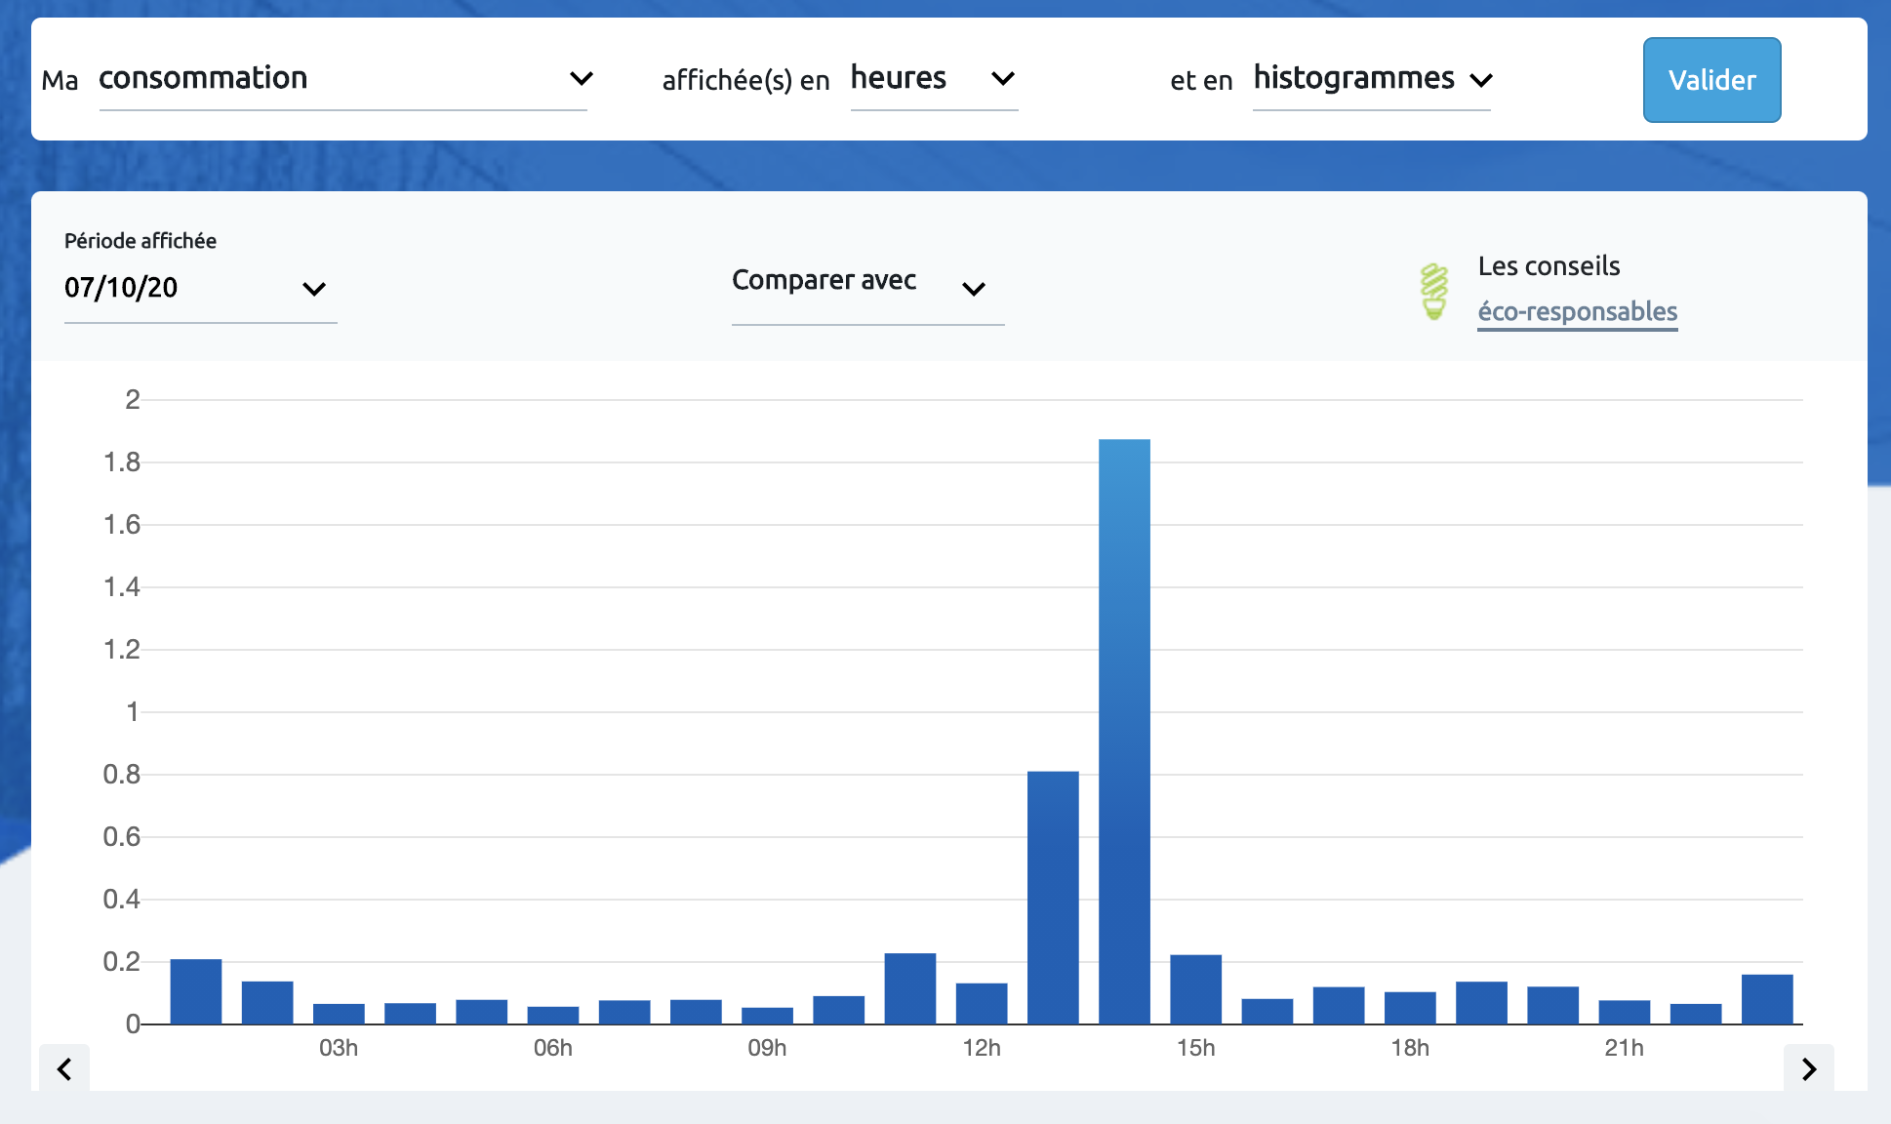Screen dimensions: 1891x1124
Task: Click the 21h axis label
Action: [1625, 1048]
